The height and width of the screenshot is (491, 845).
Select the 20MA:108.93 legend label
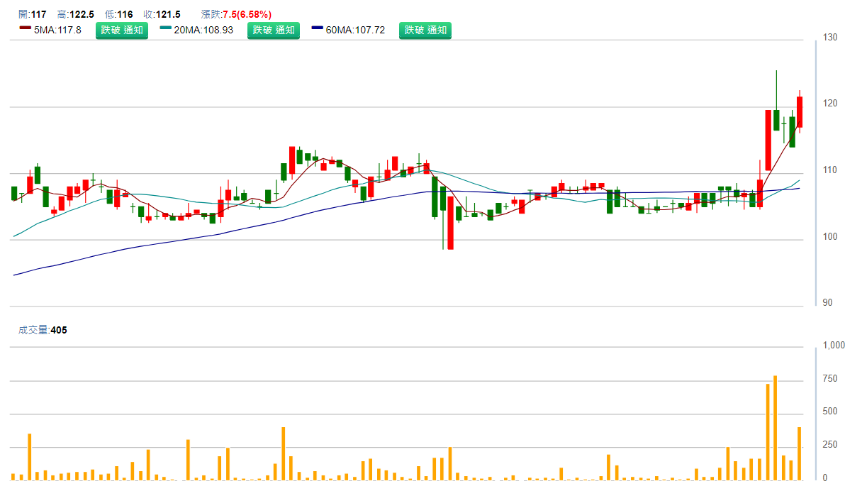tap(203, 30)
